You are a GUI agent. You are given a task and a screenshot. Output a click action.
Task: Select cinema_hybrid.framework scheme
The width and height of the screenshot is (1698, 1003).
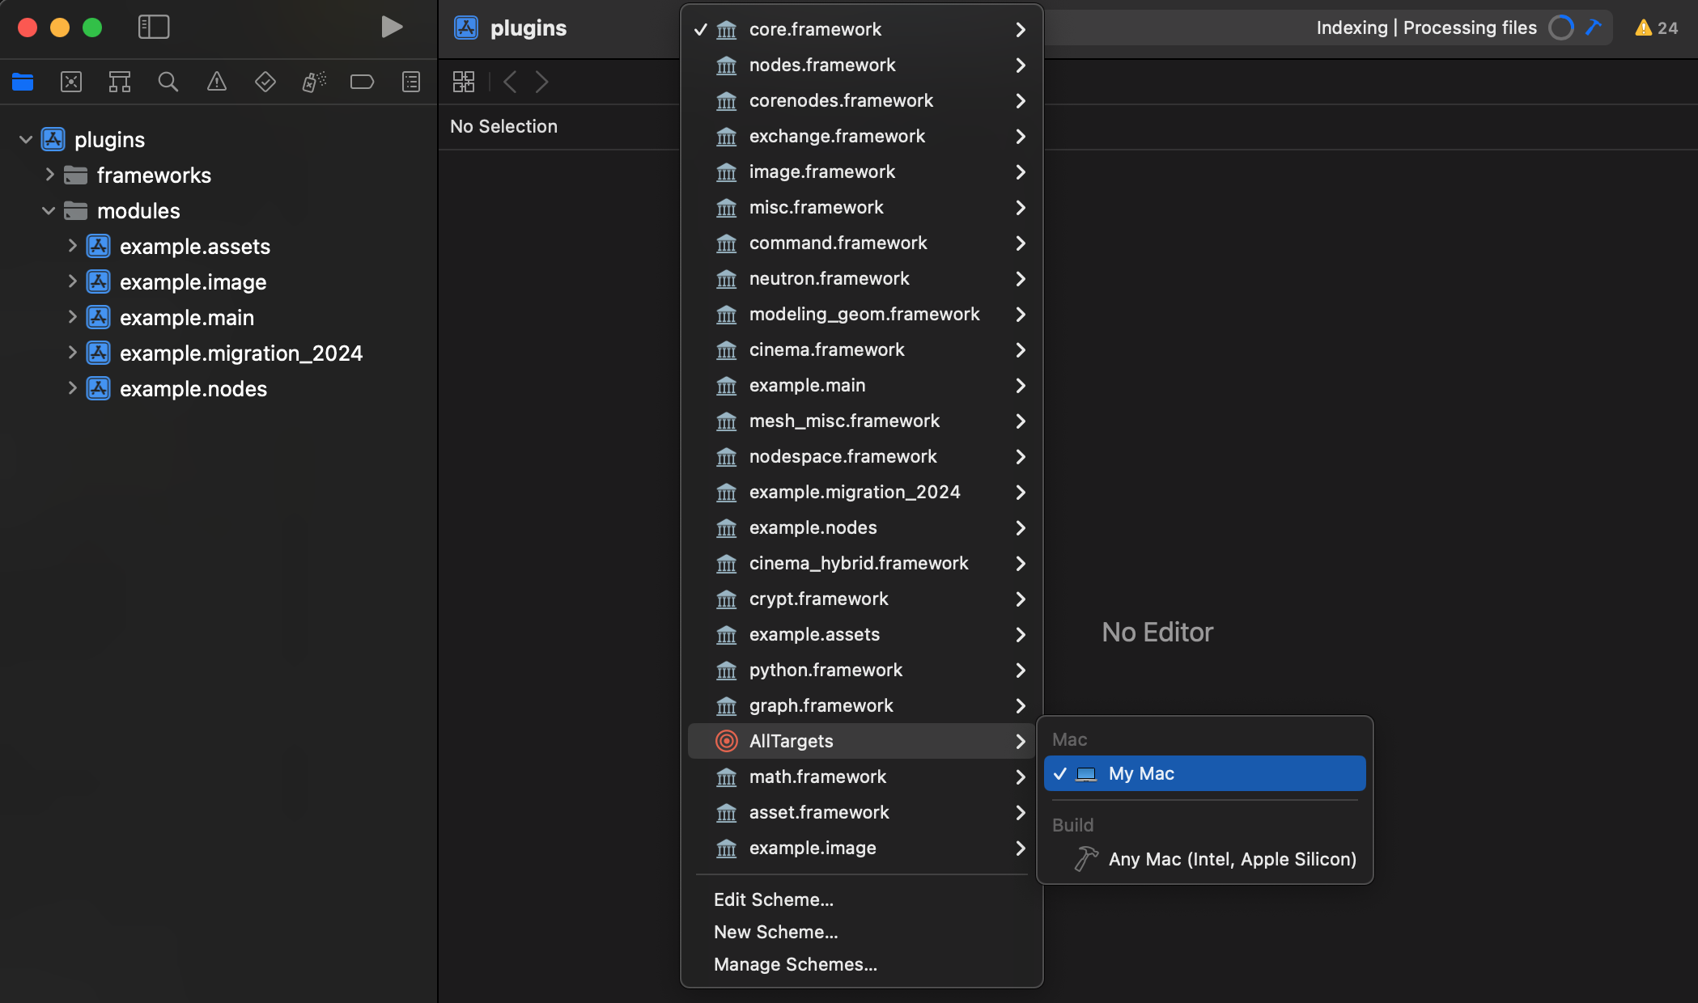click(861, 563)
